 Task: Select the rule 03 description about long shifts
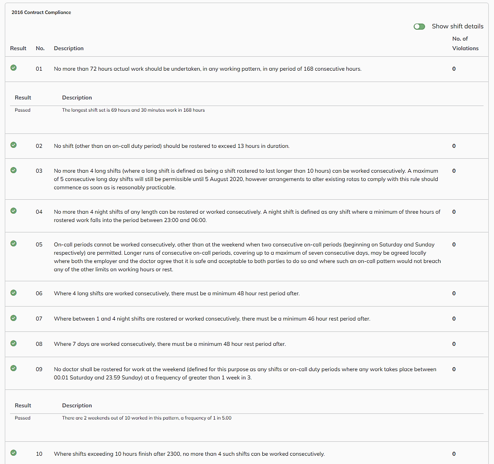[x=246, y=179]
